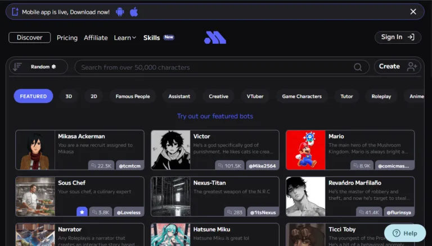Viewport: 432px width, 246px height.
Task: Open the Discover page
Action: tap(29, 38)
